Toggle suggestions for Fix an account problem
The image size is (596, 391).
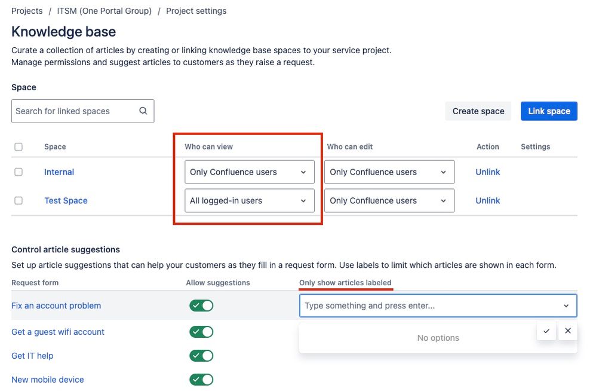coord(201,306)
